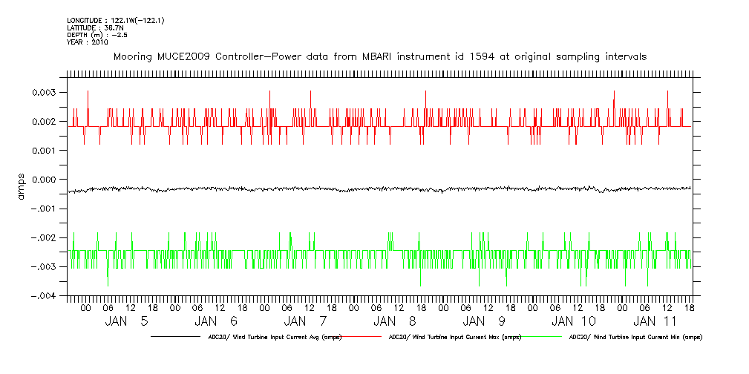Click the black legend line sample for Avg
The image size is (749, 374).
tap(178, 337)
